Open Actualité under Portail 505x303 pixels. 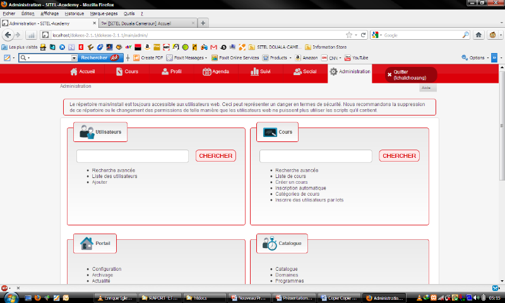(x=101, y=281)
